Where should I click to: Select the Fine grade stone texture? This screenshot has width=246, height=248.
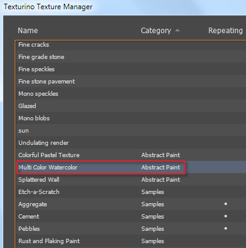[131, 56]
